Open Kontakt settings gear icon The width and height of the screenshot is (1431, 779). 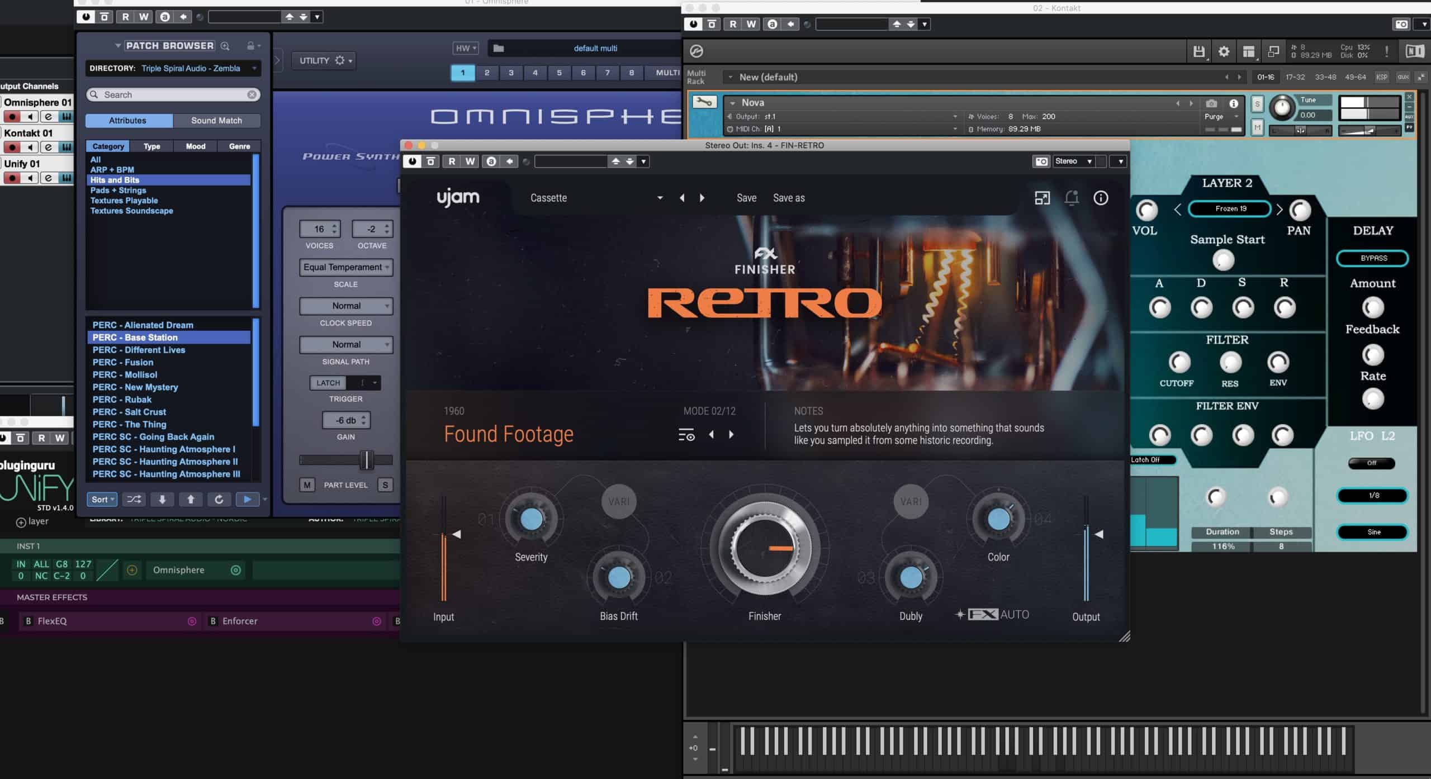[1224, 51]
